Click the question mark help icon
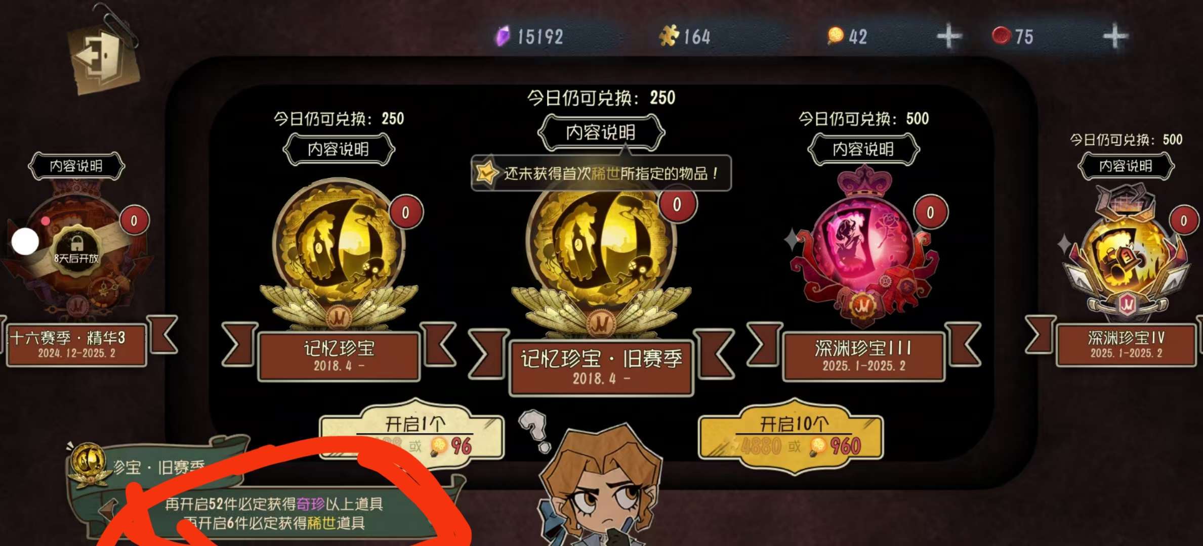The height and width of the screenshot is (546, 1203). tap(534, 431)
